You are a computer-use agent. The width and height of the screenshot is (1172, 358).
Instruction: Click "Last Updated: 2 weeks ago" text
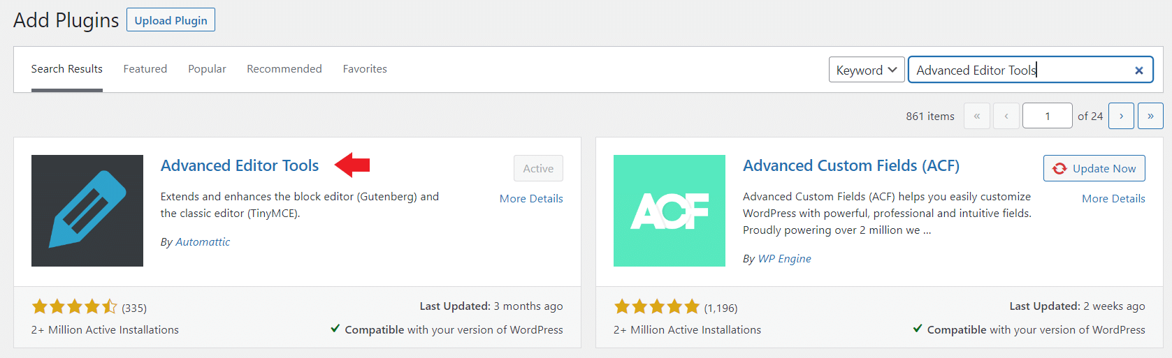[x=1077, y=306]
